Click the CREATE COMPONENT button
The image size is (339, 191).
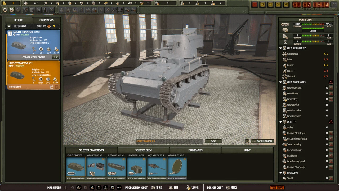point(34,57)
